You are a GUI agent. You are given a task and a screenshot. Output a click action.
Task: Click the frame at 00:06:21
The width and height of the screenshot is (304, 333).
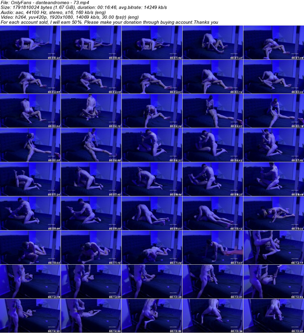[152, 145]
